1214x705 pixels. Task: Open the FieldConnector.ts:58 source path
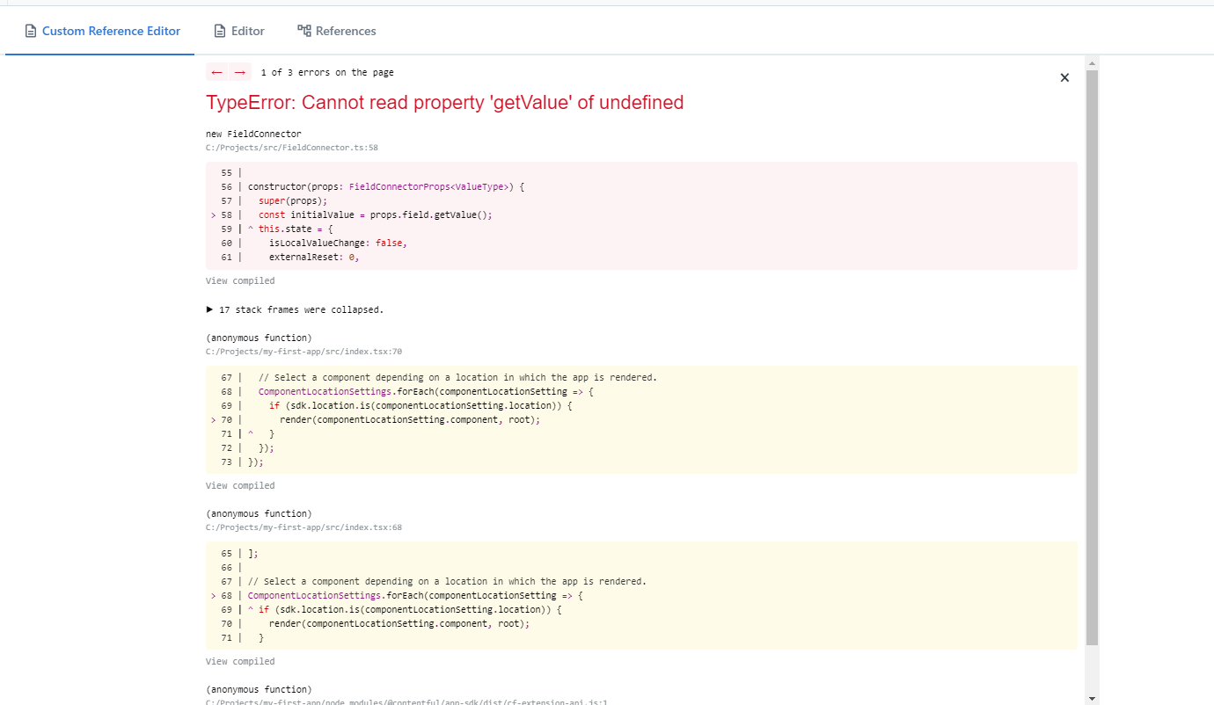pos(291,147)
